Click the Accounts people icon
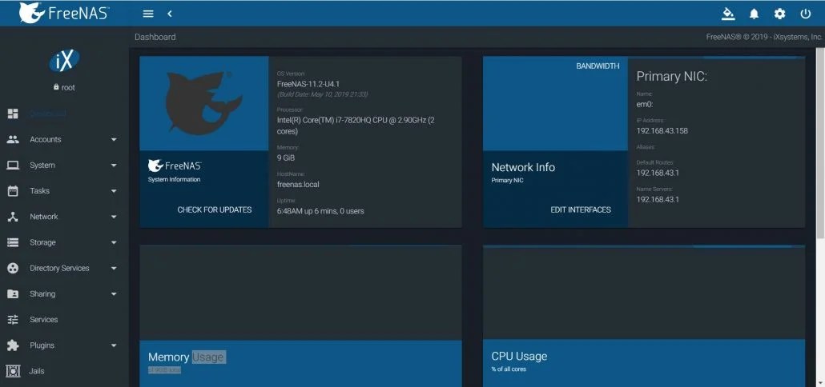 13,139
